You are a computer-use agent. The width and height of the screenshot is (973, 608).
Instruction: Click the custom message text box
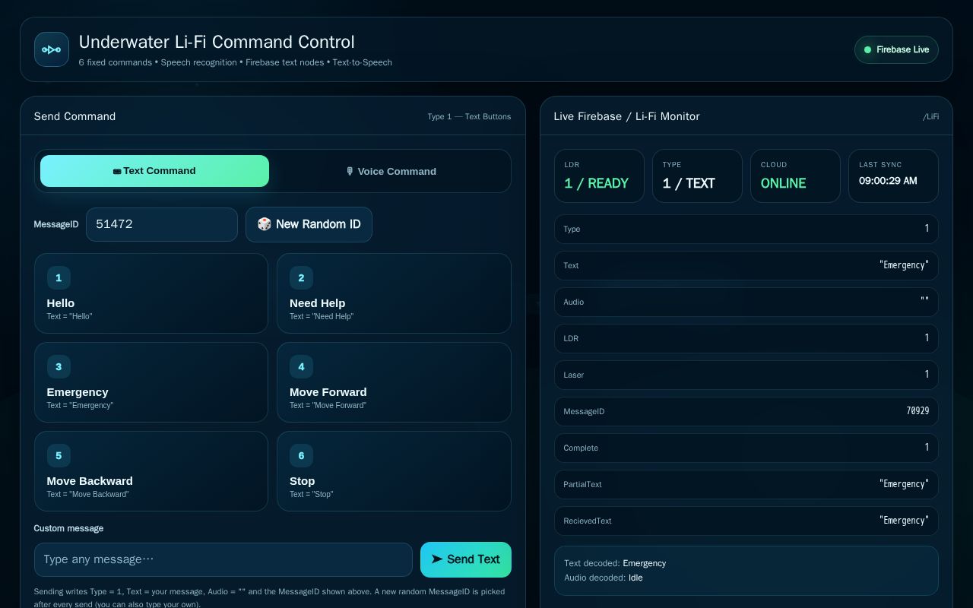[223, 559]
